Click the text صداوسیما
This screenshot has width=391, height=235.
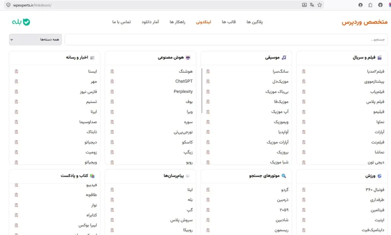(x=88, y=122)
